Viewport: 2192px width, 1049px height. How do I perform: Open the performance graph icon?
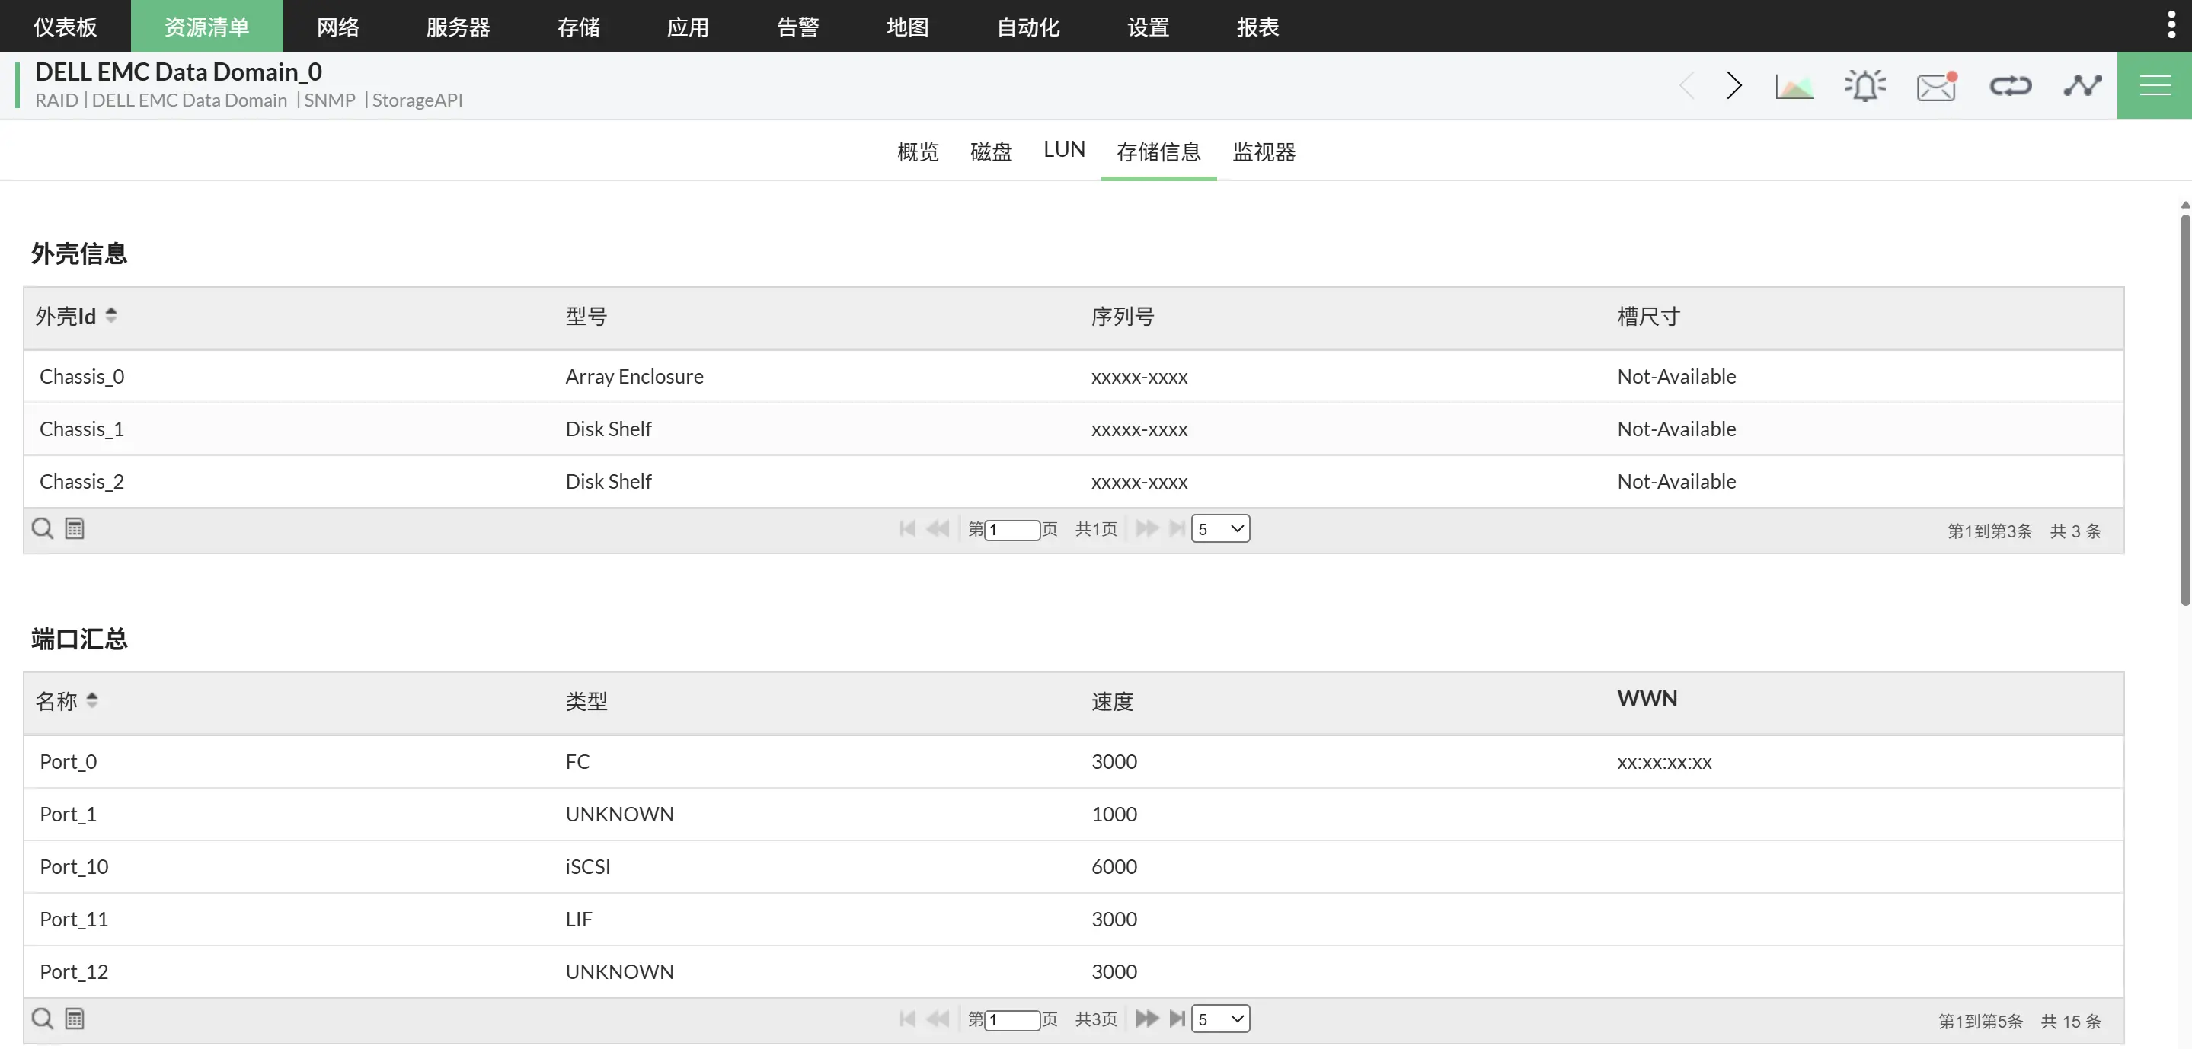click(x=1794, y=86)
